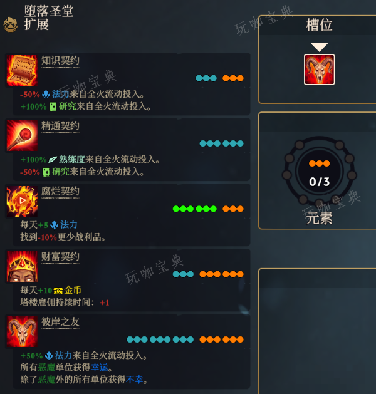This screenshot has width=376, height=394.
Task: Click the blue 幸运 keyword link
Action: (99, 368)
